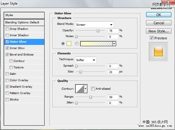The height and width of the screenshot is (130, 175).
Task: Click the style preview thumbnail
Action: [158, 52]
